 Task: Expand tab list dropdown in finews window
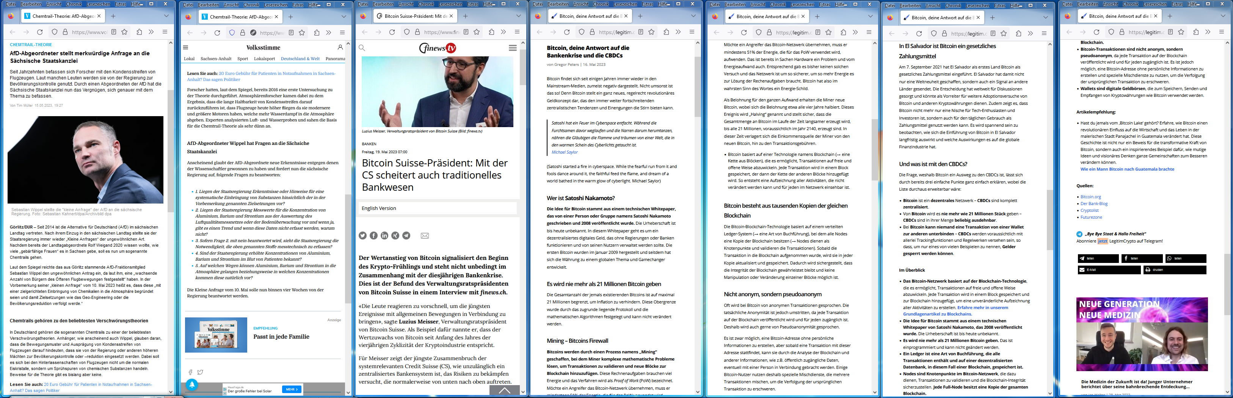[x=518, y=16]
